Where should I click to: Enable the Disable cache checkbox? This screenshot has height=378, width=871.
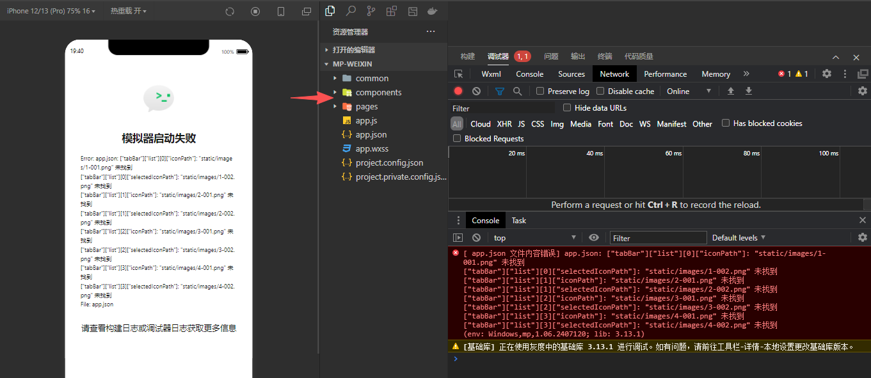(x=600, y=91)
